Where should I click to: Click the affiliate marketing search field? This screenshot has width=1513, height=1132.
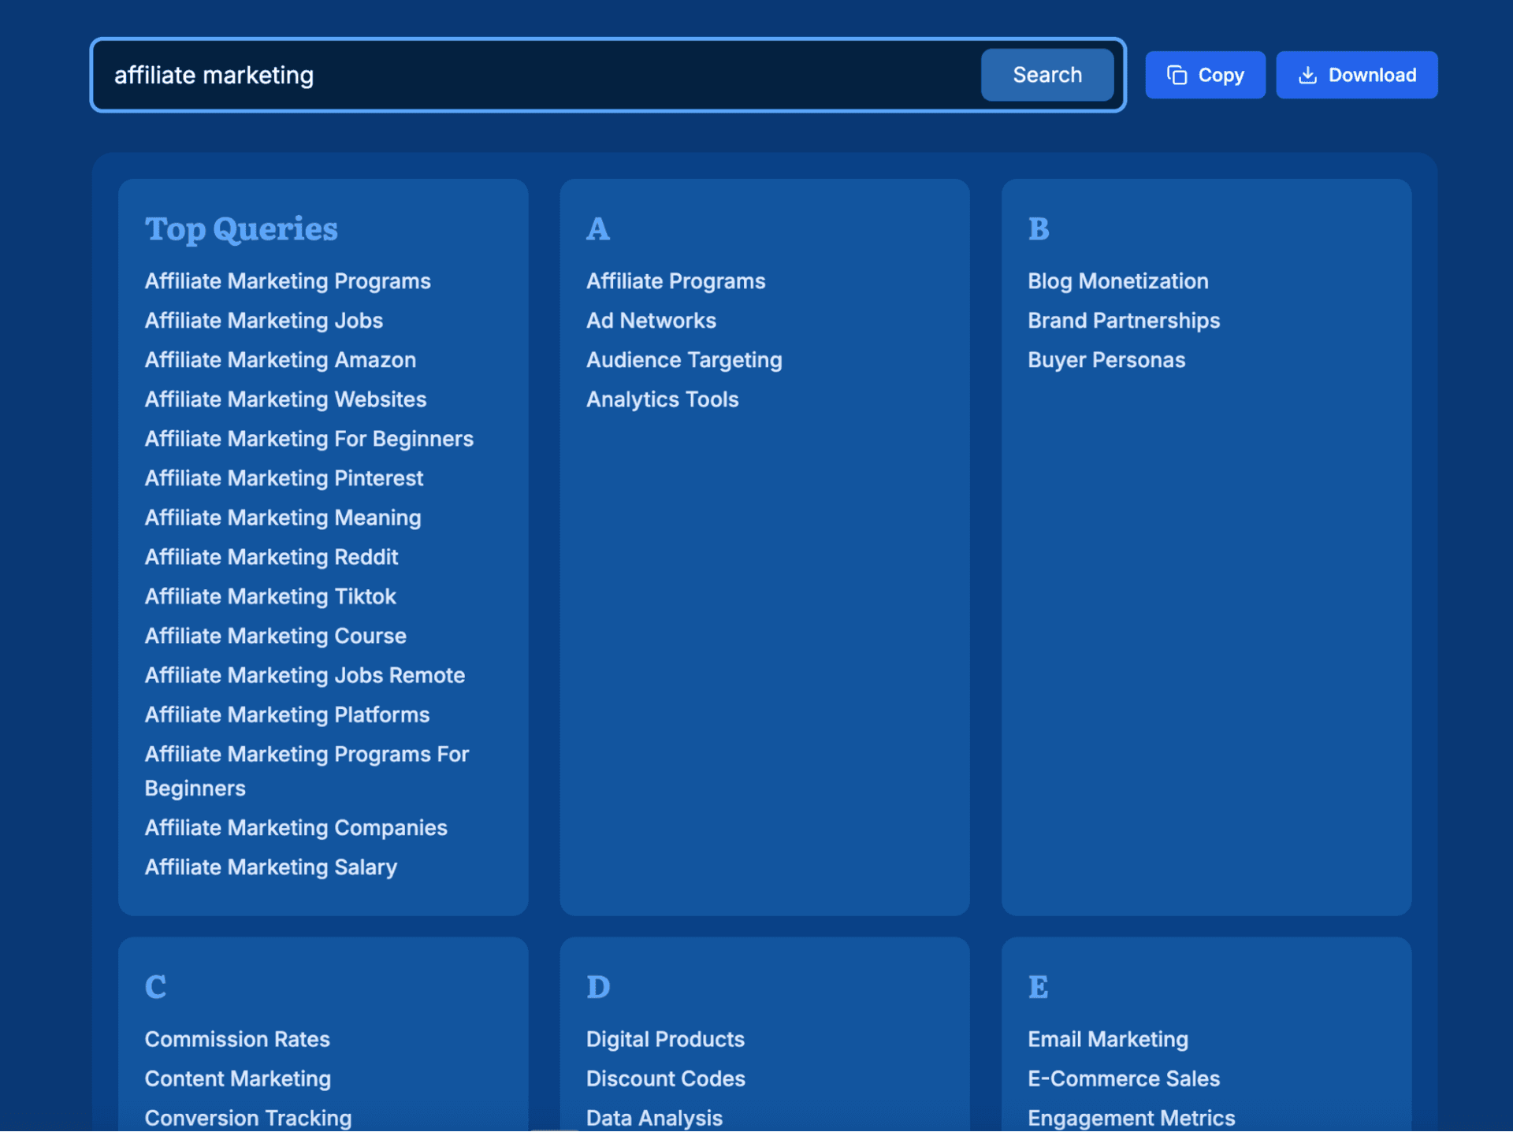pyautogui.click(x=536, y=75)
